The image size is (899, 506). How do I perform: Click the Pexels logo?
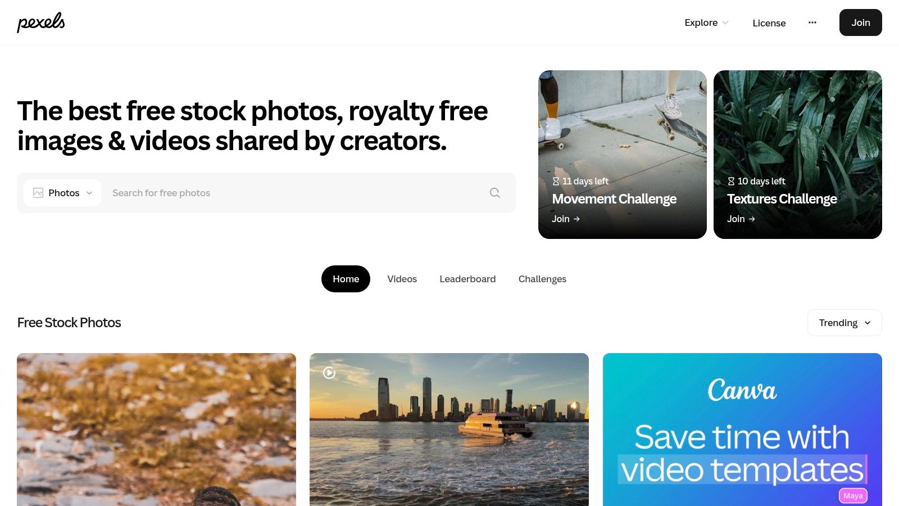[x=41, y=22]
